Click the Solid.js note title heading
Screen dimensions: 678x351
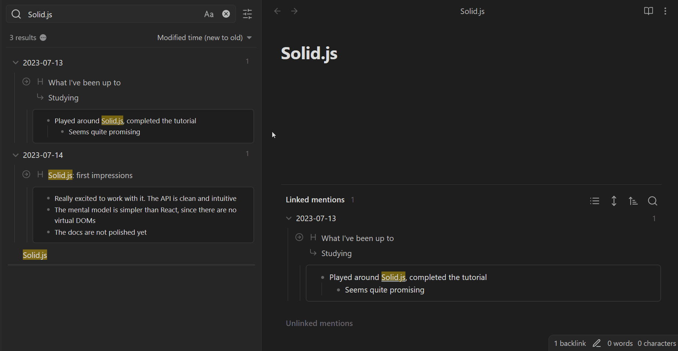(309, 53)
